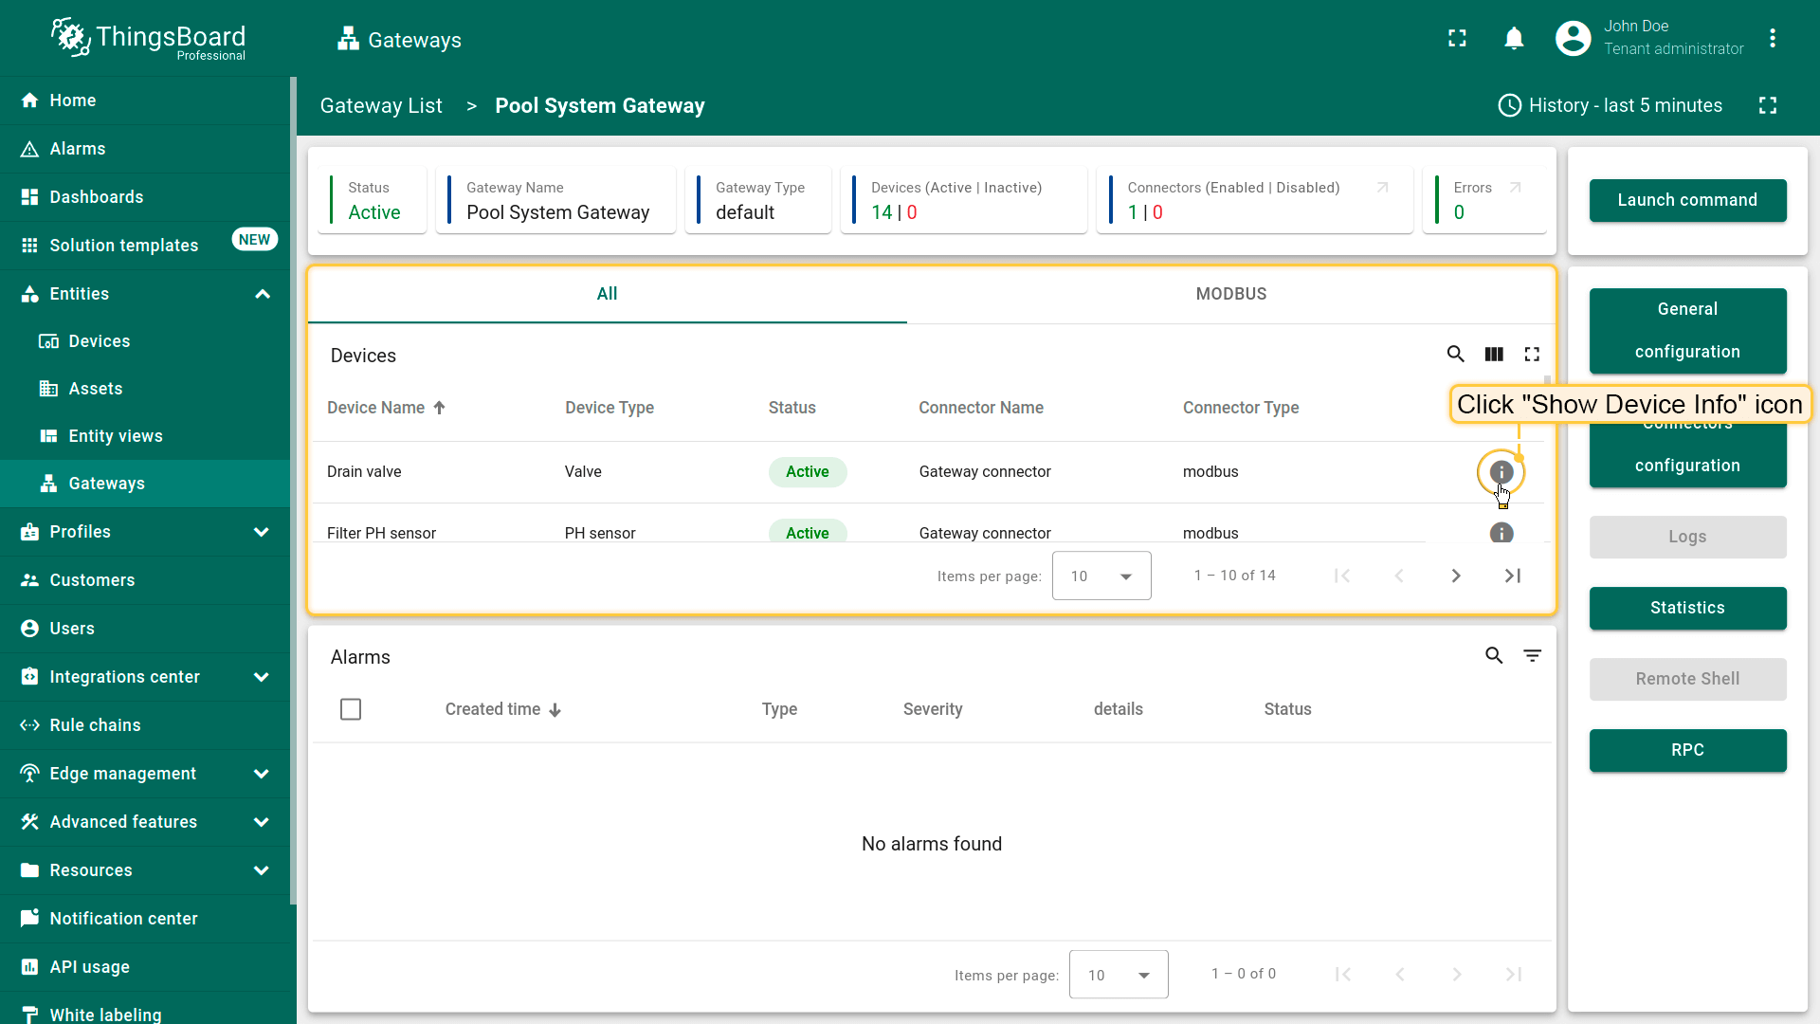The image size is (1820, 1024).
Task: Open the Alarms filter icon
Action: [x=1532, y=656]
